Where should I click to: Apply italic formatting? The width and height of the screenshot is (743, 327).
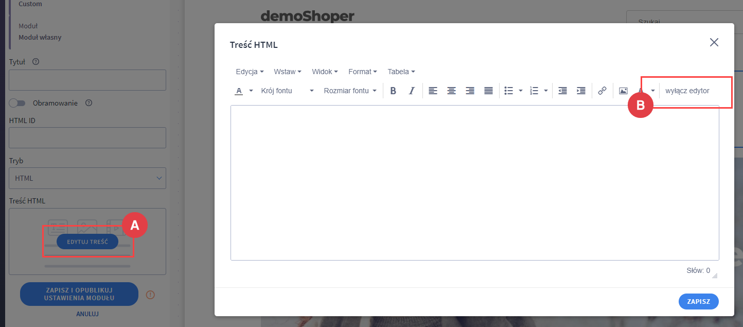(411, 91)
